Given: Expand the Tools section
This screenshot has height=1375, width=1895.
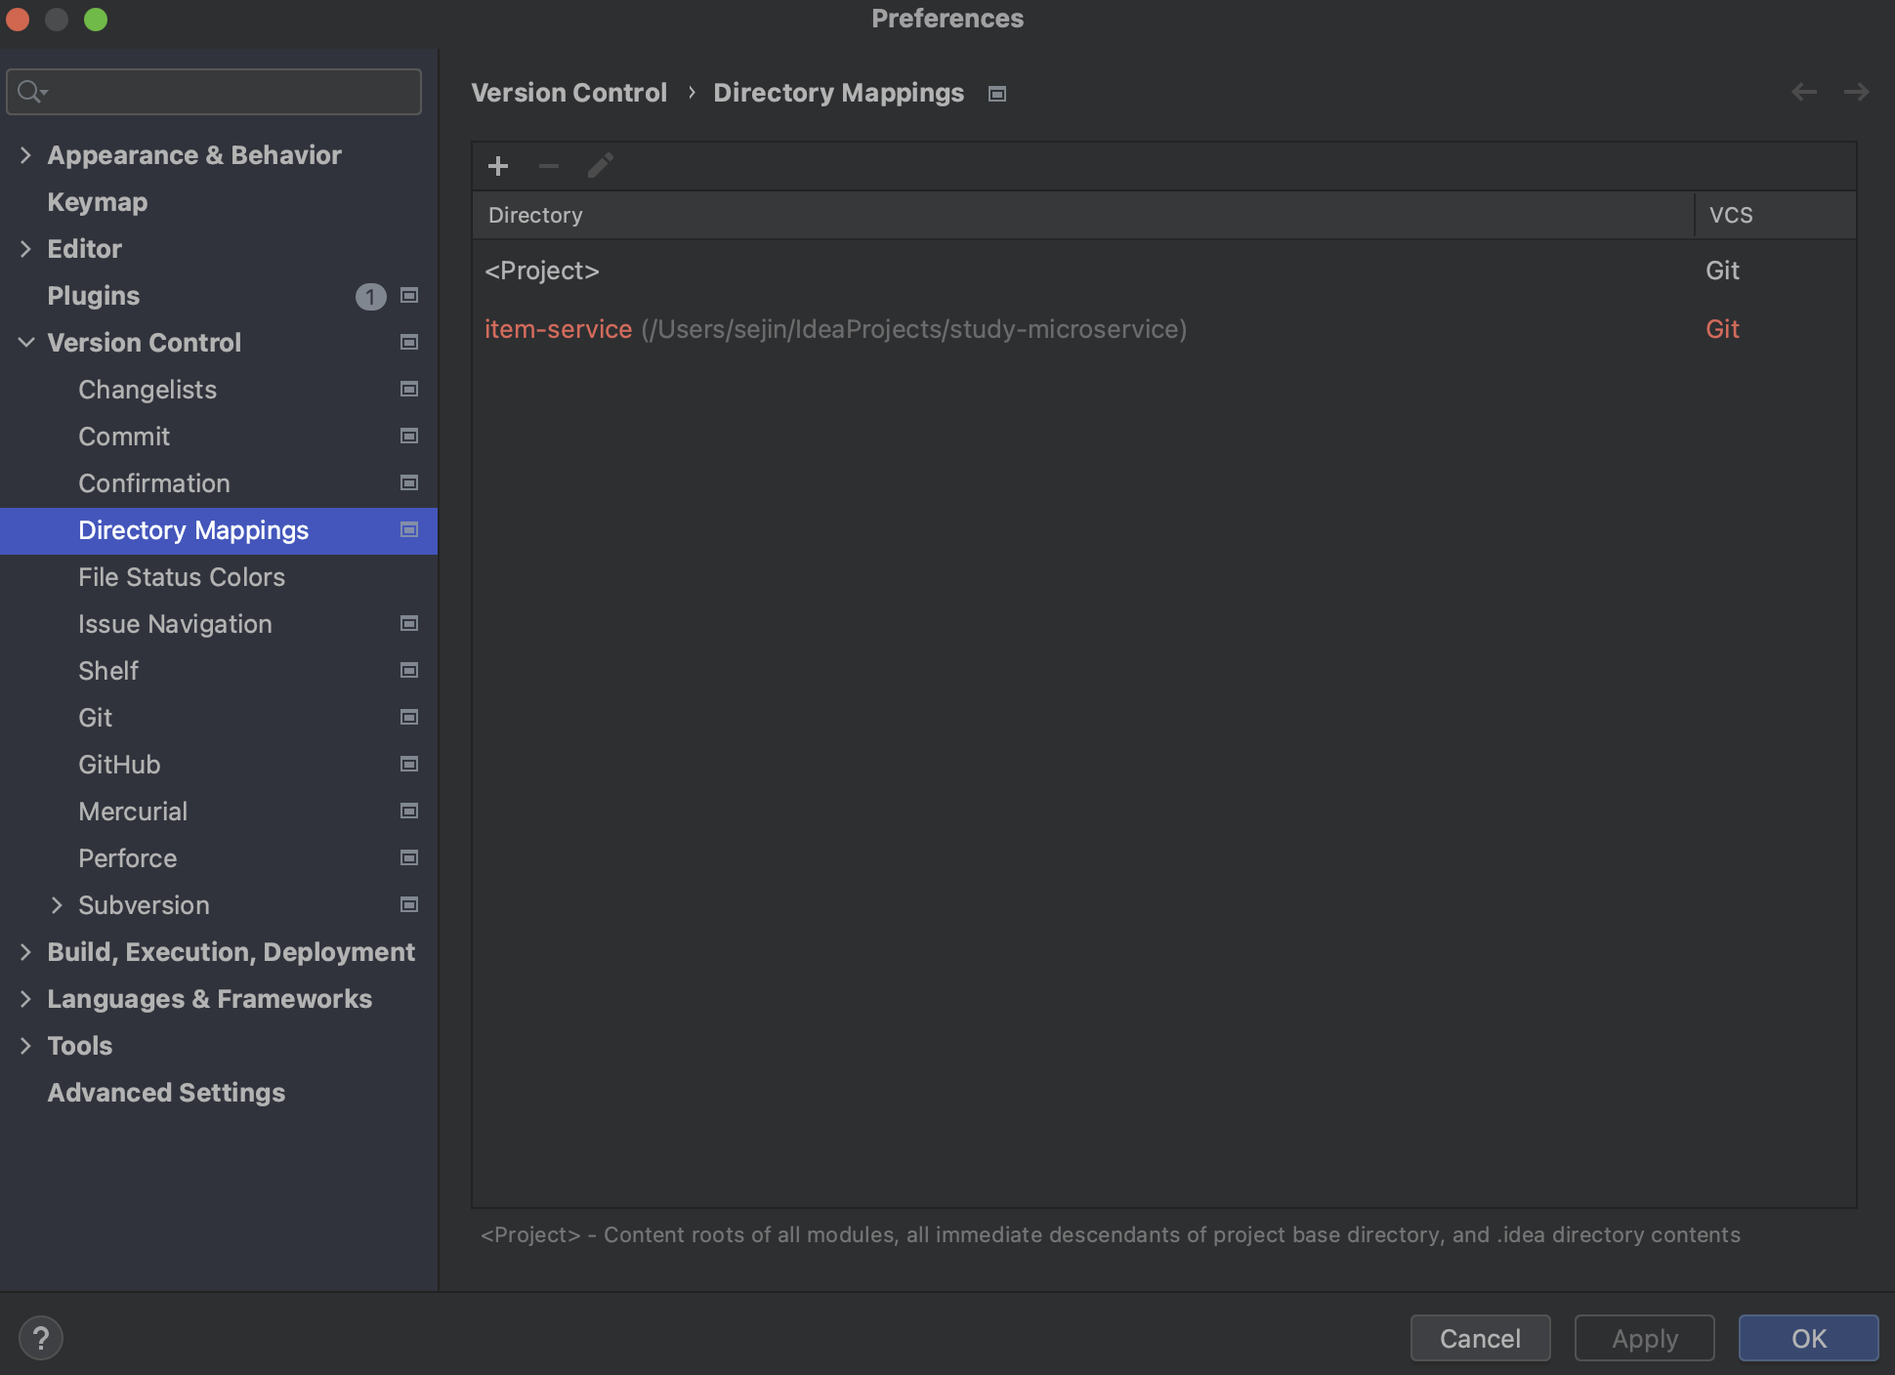Looking at the screenshot, I should (x=25, y=1046).
